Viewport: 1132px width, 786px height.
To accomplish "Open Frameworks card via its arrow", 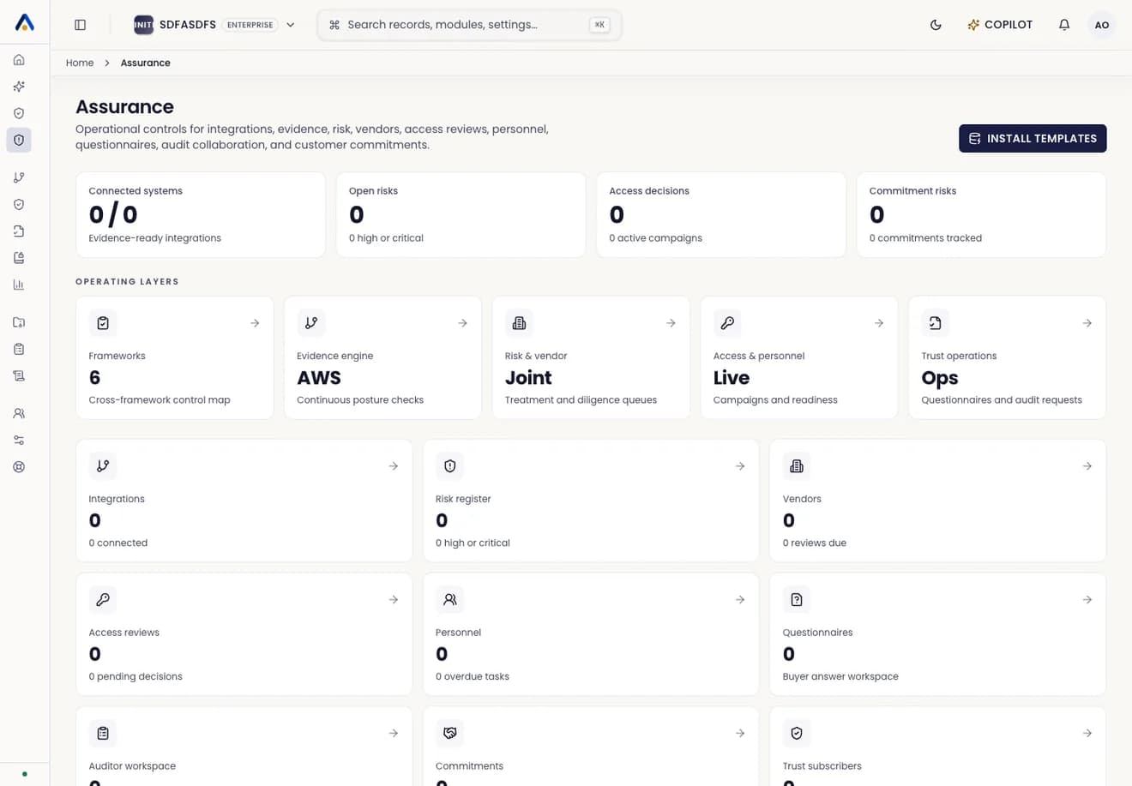I will pyautogui.click(x=255, y=323).
